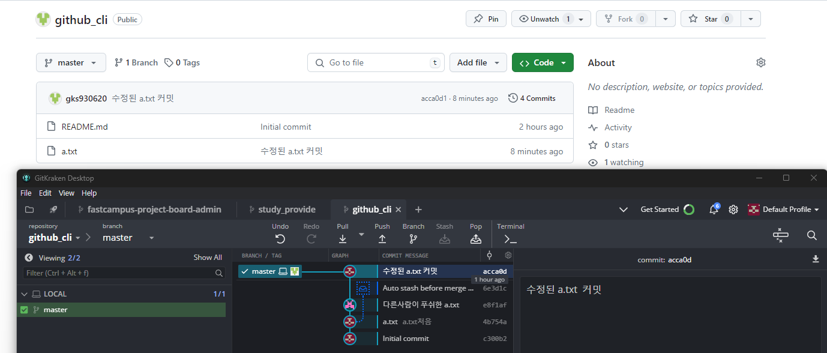The image size is (827, 353).
Task: Collapse the LOCAL section
Action: point(24,294)
